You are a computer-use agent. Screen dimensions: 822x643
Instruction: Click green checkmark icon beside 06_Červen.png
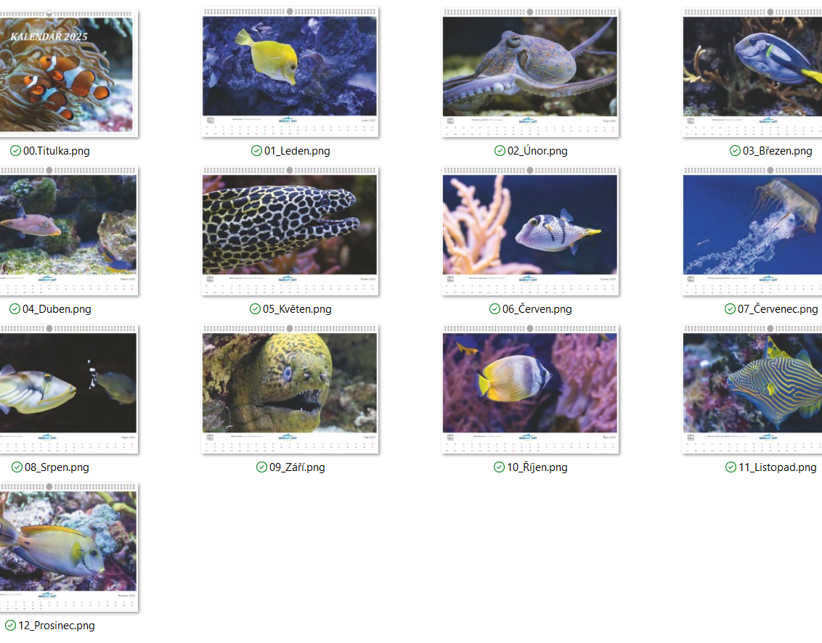click(495, 309)
